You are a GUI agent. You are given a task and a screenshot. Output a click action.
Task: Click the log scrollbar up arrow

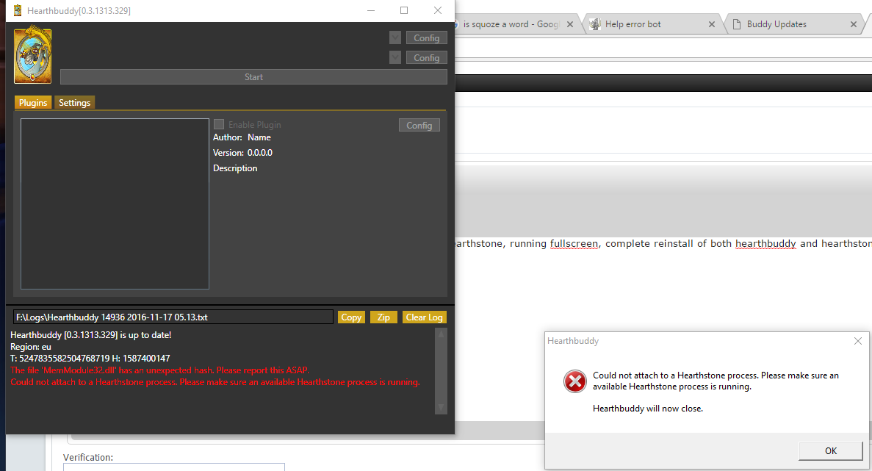point(441,334)
